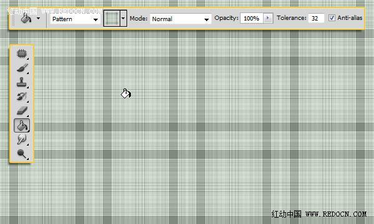Select the Brush tool
Screen dimensions: 374x224
pos(22,68)
